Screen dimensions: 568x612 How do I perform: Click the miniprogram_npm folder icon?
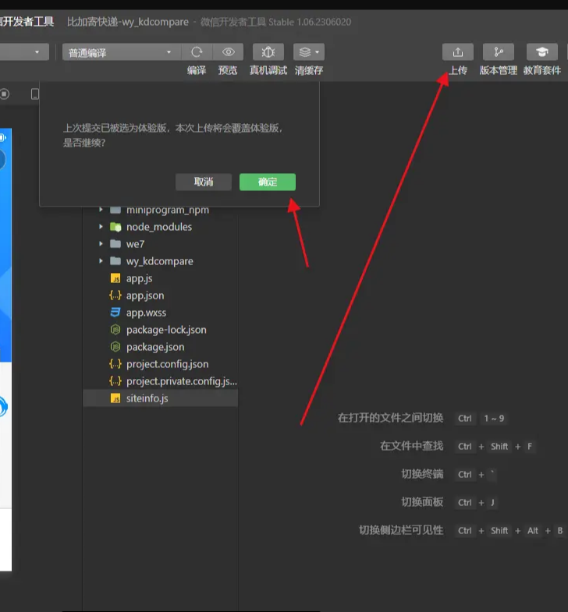pyautogui.click(x=115, y=210)
